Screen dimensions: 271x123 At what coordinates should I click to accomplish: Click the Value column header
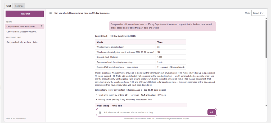[171, 42]
